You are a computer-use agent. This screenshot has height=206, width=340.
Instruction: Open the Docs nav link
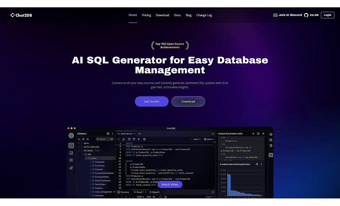coord(177,15)
